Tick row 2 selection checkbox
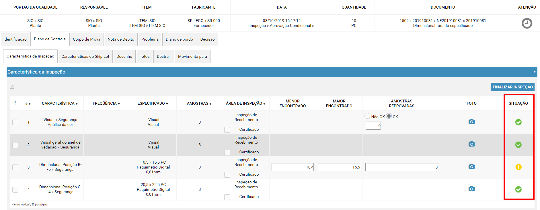540x210 pixels. [15, 145]
